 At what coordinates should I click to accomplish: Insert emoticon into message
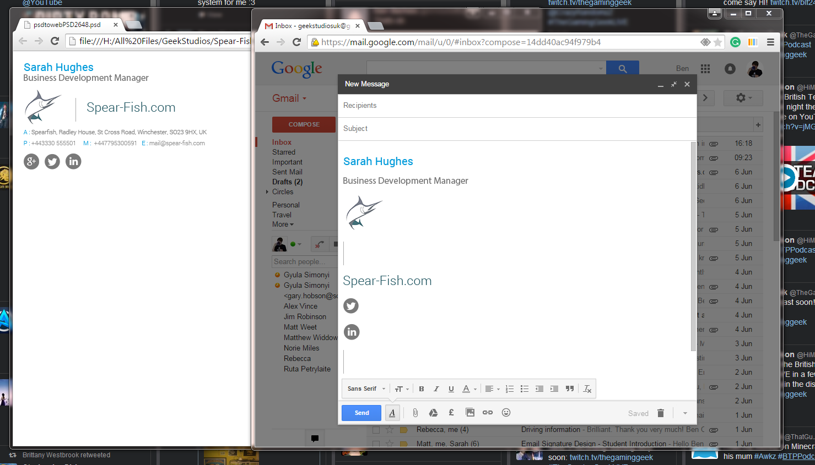[506, 413]
